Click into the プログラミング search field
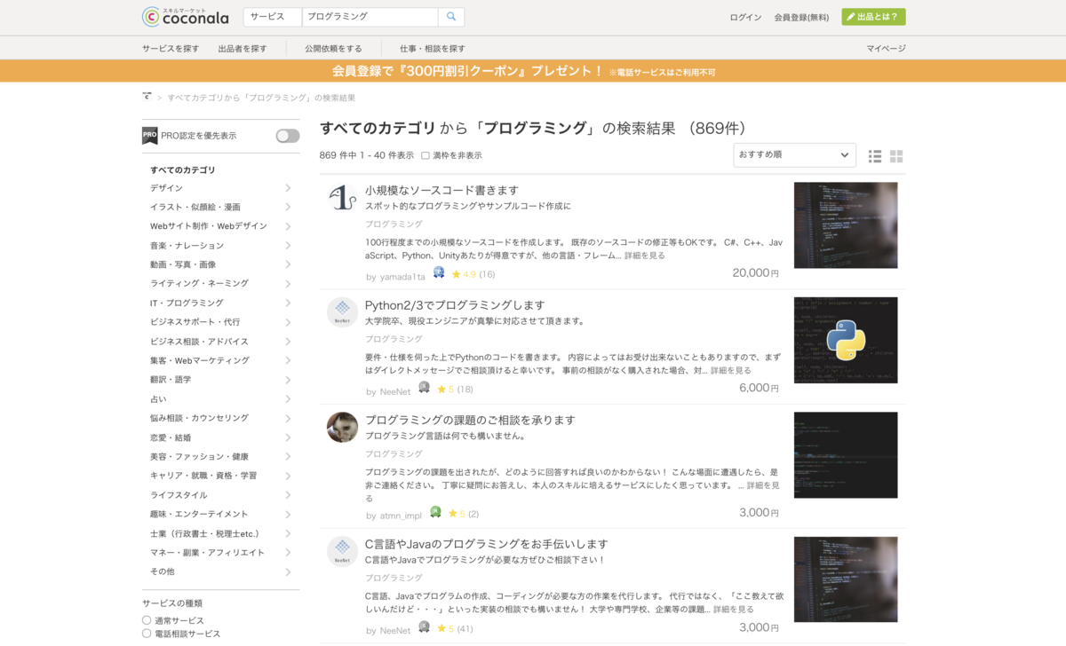 [x=370, y=17]
